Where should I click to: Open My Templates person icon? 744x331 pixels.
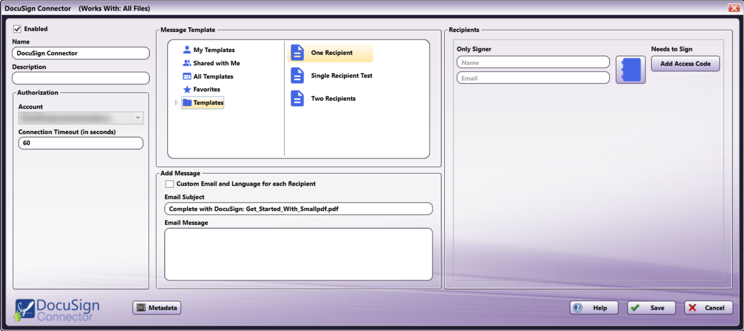point(187,50)
